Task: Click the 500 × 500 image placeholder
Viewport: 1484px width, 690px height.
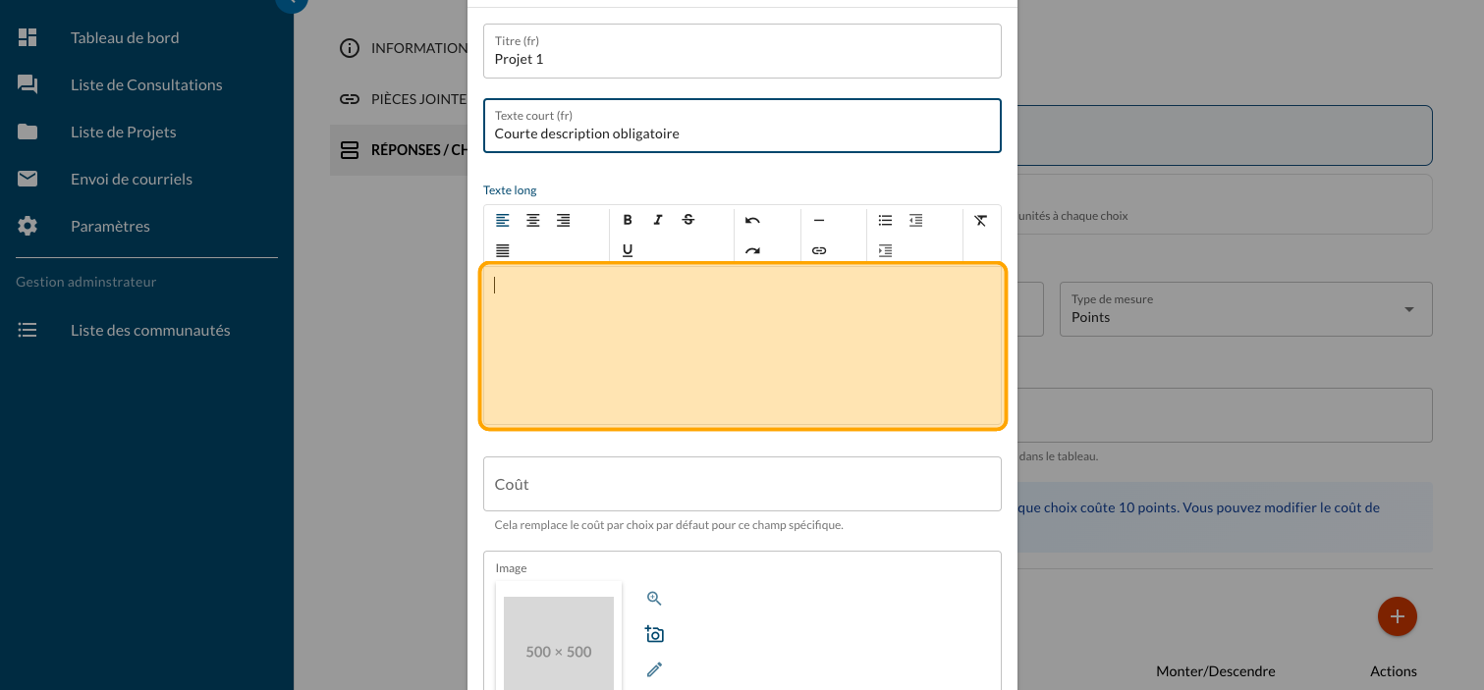Action: [x=559, y=643]
